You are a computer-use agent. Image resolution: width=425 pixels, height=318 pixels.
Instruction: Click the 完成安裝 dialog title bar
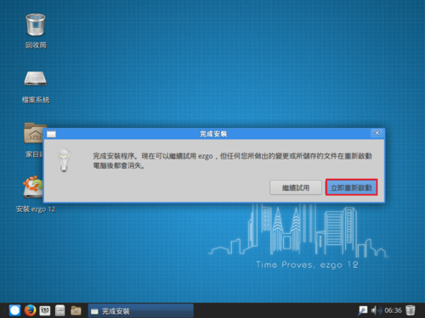tap(213, 134)
